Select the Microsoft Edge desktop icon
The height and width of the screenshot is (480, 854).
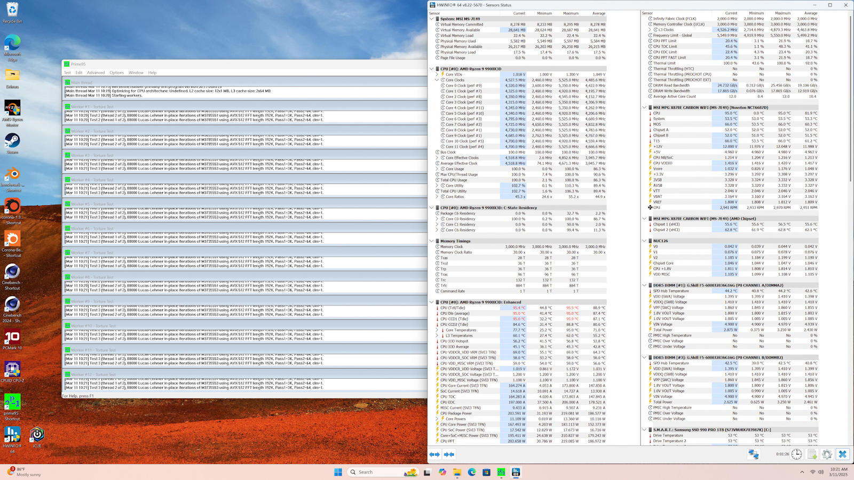[12, 48]
